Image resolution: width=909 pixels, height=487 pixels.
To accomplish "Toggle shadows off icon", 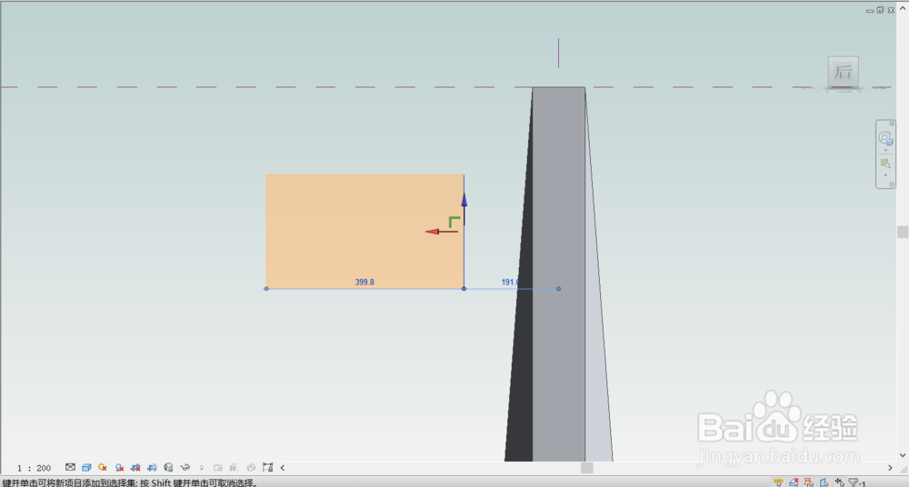I will coord(119,467).
